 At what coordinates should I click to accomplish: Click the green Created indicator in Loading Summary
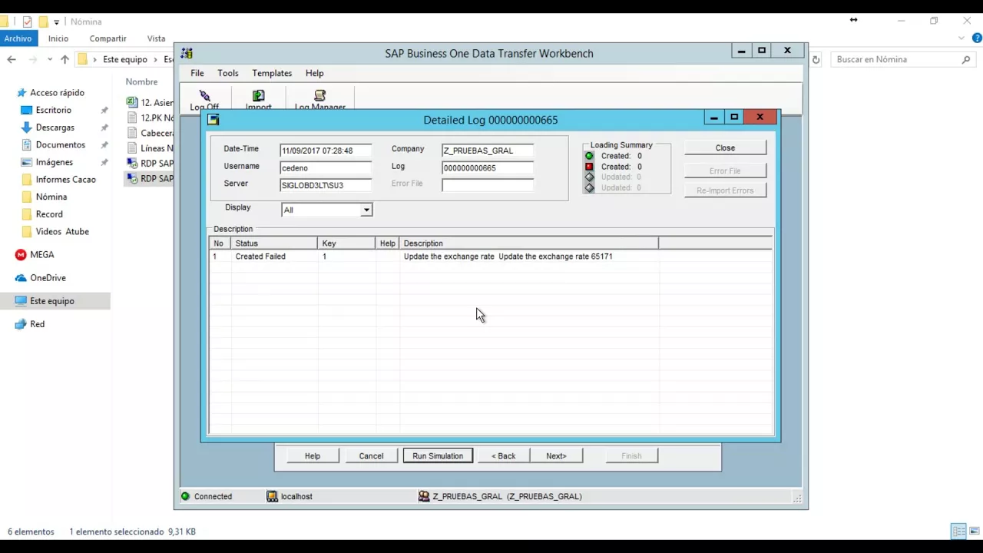[589, 156]
